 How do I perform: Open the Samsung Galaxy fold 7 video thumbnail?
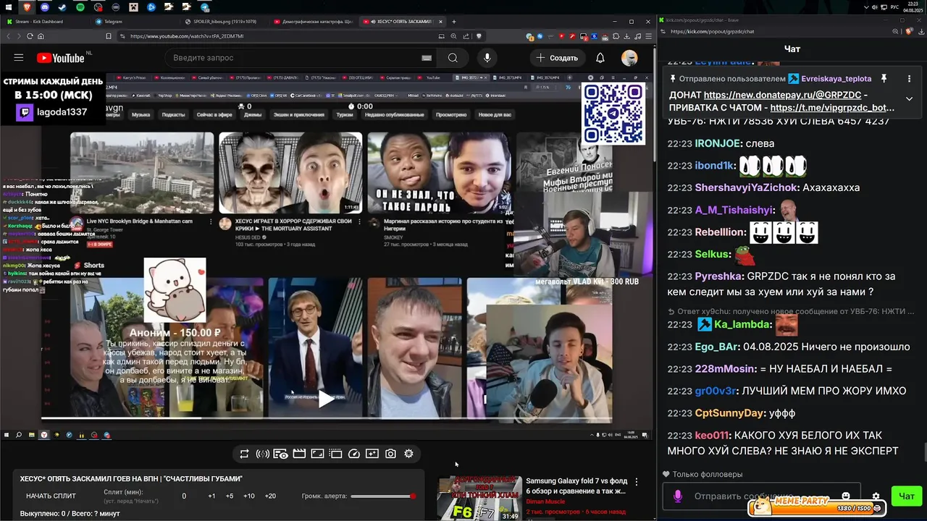tap(479, 499)
